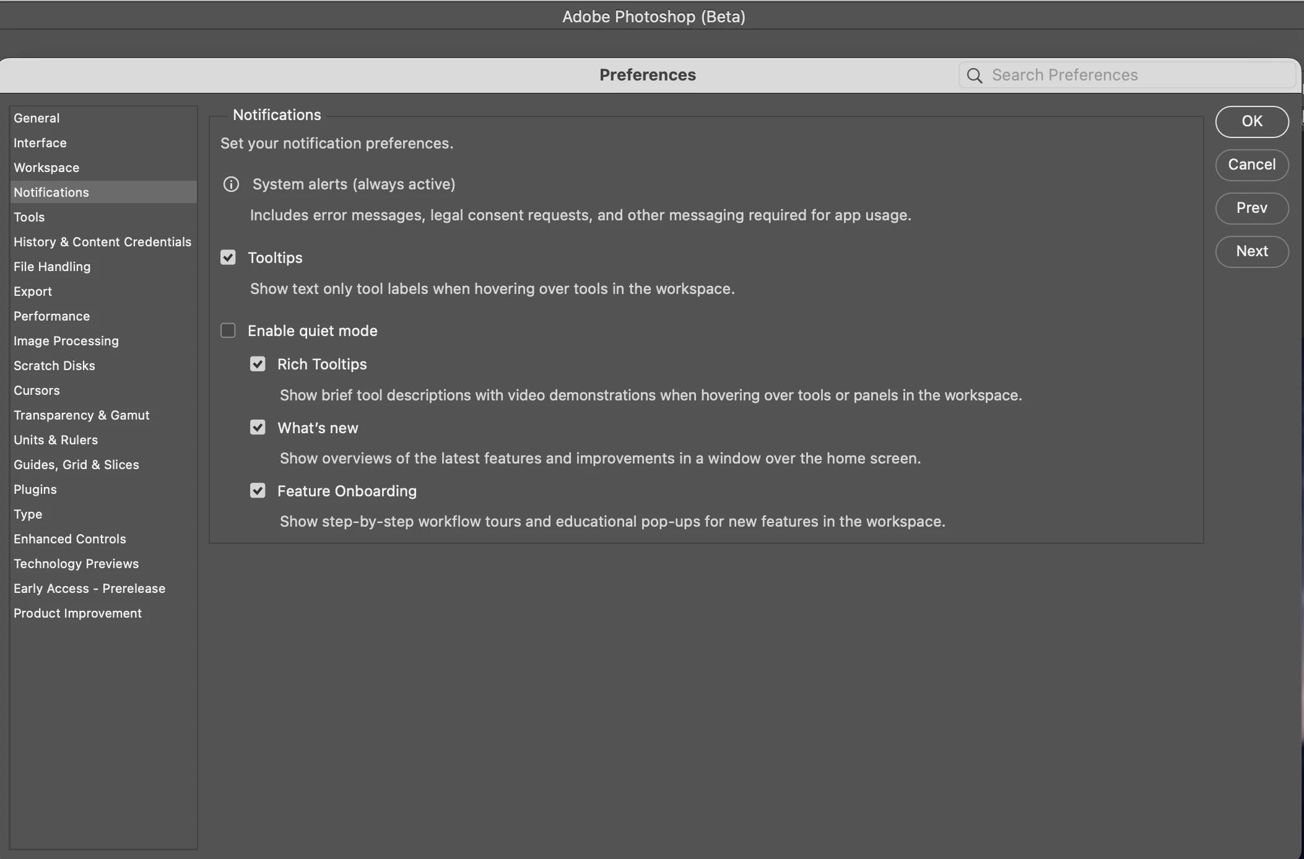This screenshot has width=1304, height=859.
Task: Click the Enable quiet mode label
Action: (313, 331)
